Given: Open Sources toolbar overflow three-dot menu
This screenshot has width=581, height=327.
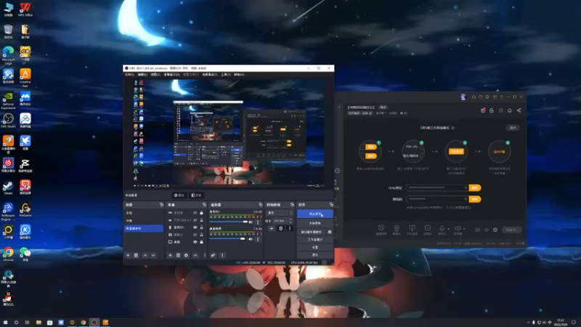Looking at the screenshot, I should [205, 255].
